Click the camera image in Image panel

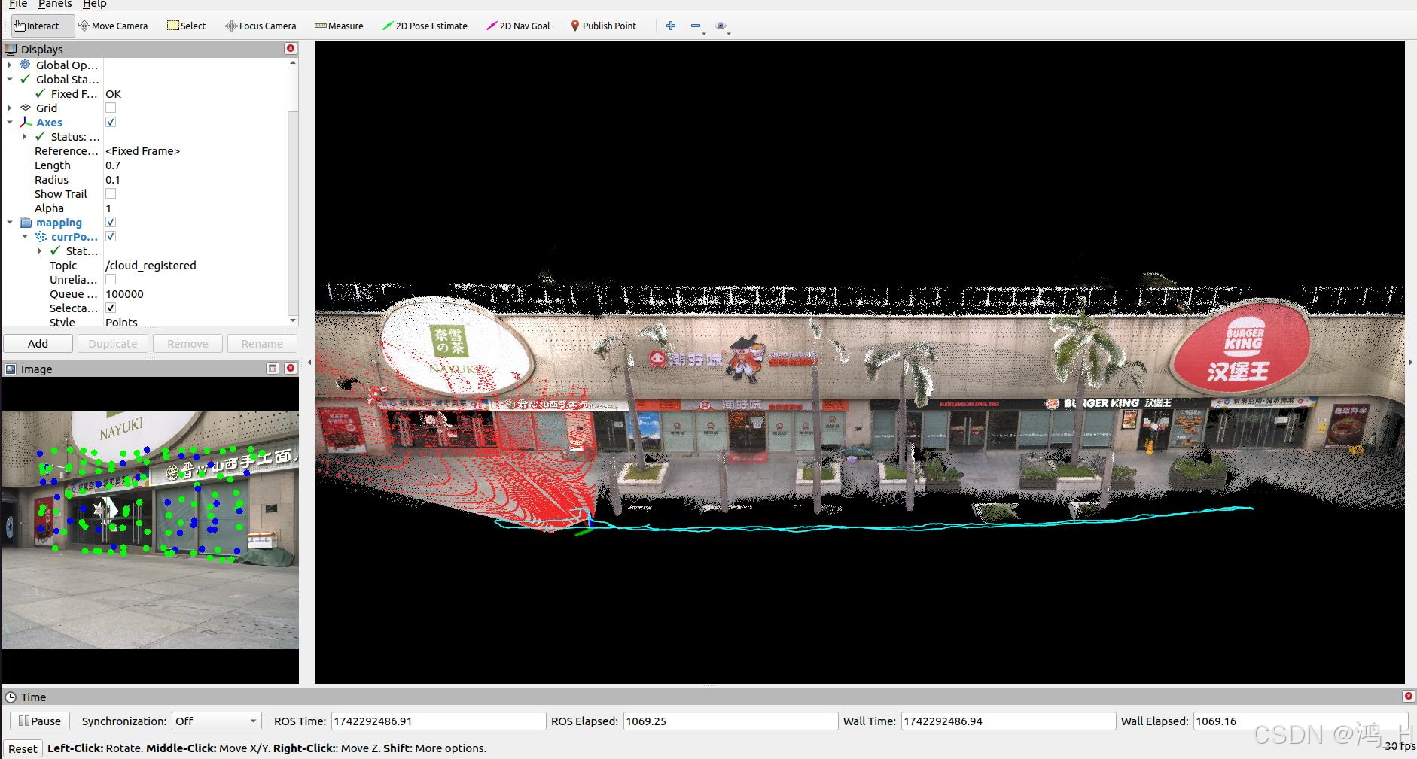[x=150, y=530]
